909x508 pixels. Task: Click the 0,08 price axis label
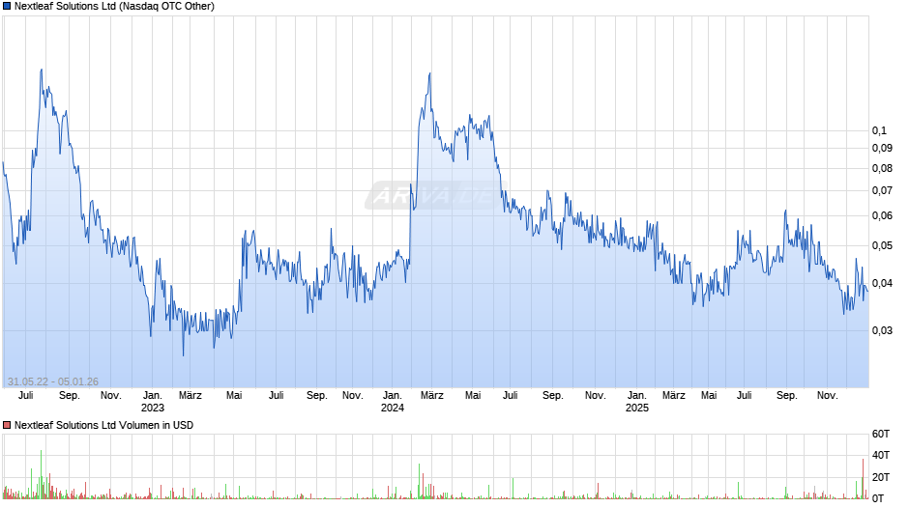pyautogui.click(x=882, y=169)
